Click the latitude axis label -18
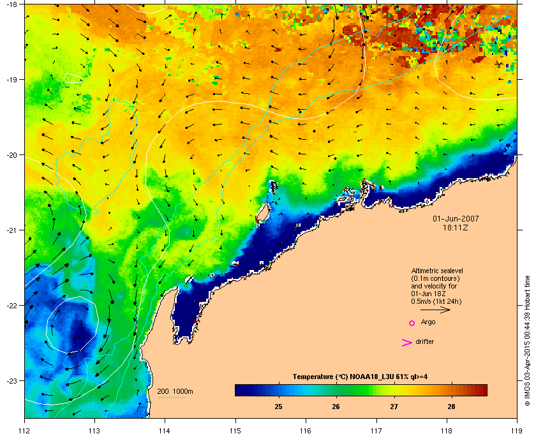The height and width of the screenshot is (434, 536). tap(11, 4)
